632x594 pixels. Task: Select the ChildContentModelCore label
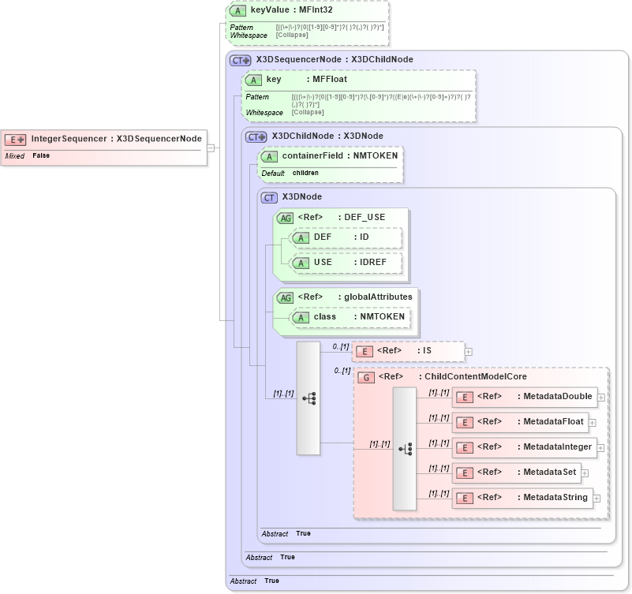tap(453, 376)
